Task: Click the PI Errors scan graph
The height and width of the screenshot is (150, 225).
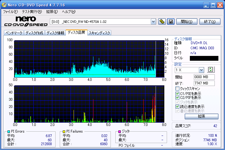Action: (89, 59)
